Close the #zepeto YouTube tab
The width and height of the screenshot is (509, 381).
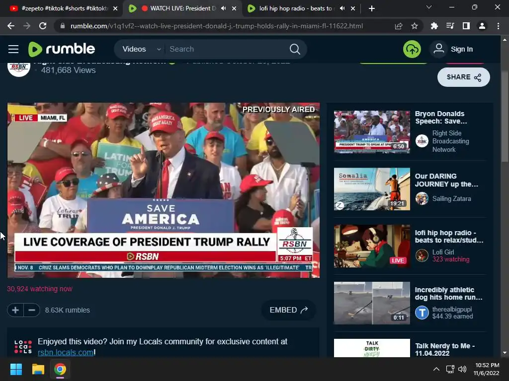pyautogui.click(x=115, y=8)
